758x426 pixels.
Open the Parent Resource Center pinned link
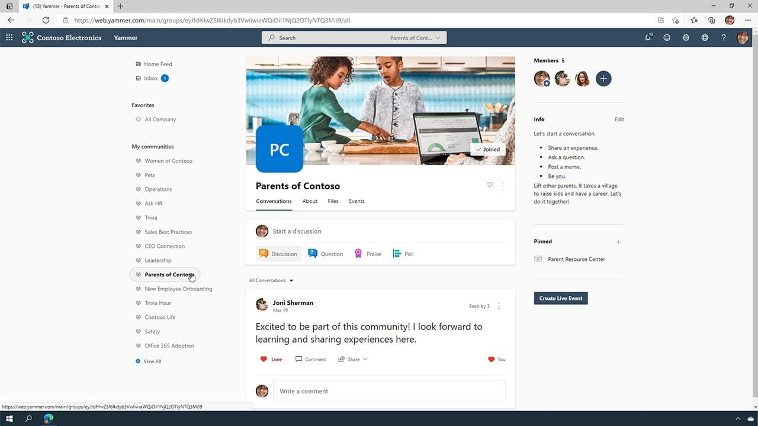pyautogui.click(x=576, y=259)
